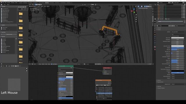
Task: Click the Base Color swatch in properties
Action: click(178, 38)
